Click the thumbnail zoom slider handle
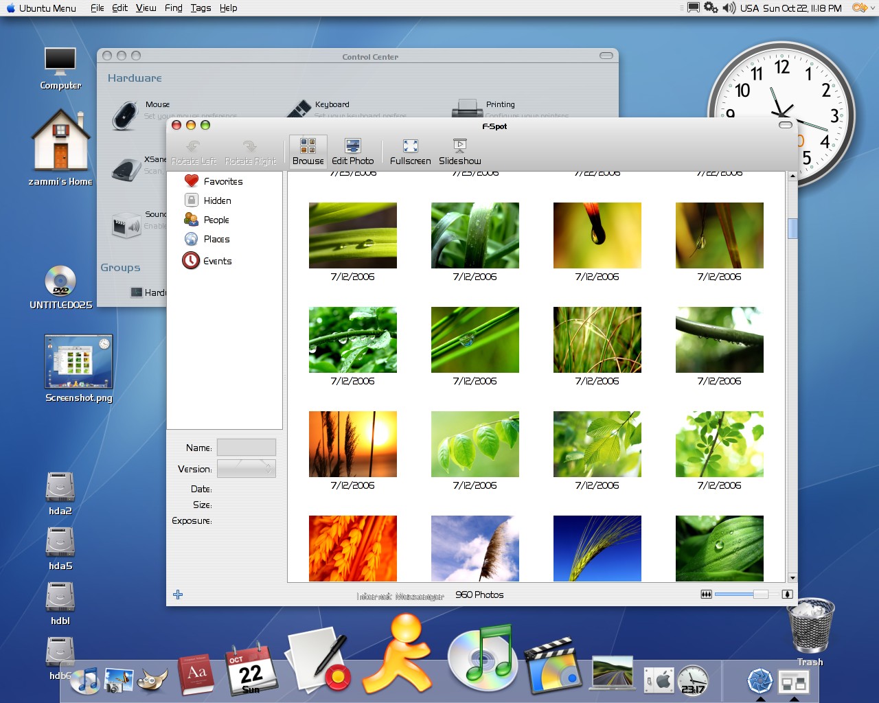Image resolution: width=879 pixels, height=703 pixels. click(760, 595)
